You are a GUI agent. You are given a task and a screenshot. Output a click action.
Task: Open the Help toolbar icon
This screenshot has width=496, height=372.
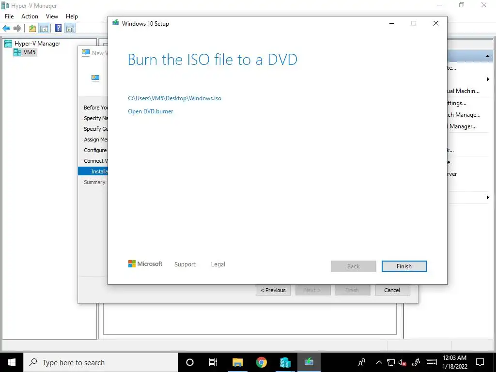(58, 29)
